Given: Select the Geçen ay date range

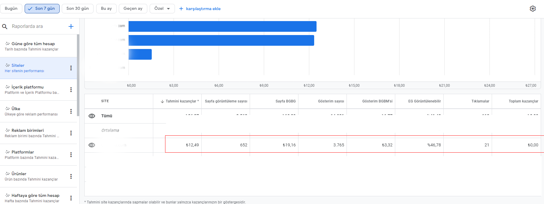Looking at the screenshot, I should point(133,8).
